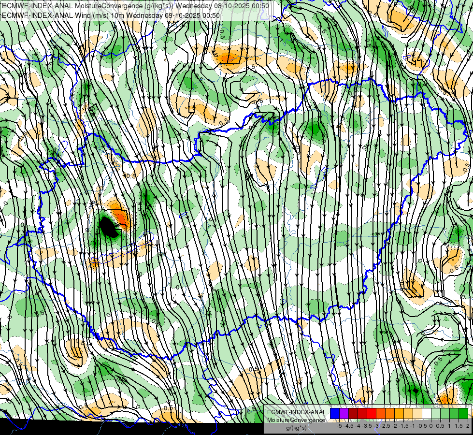Click the legend unit g/(kg*s)

click(x=296, y=428)
